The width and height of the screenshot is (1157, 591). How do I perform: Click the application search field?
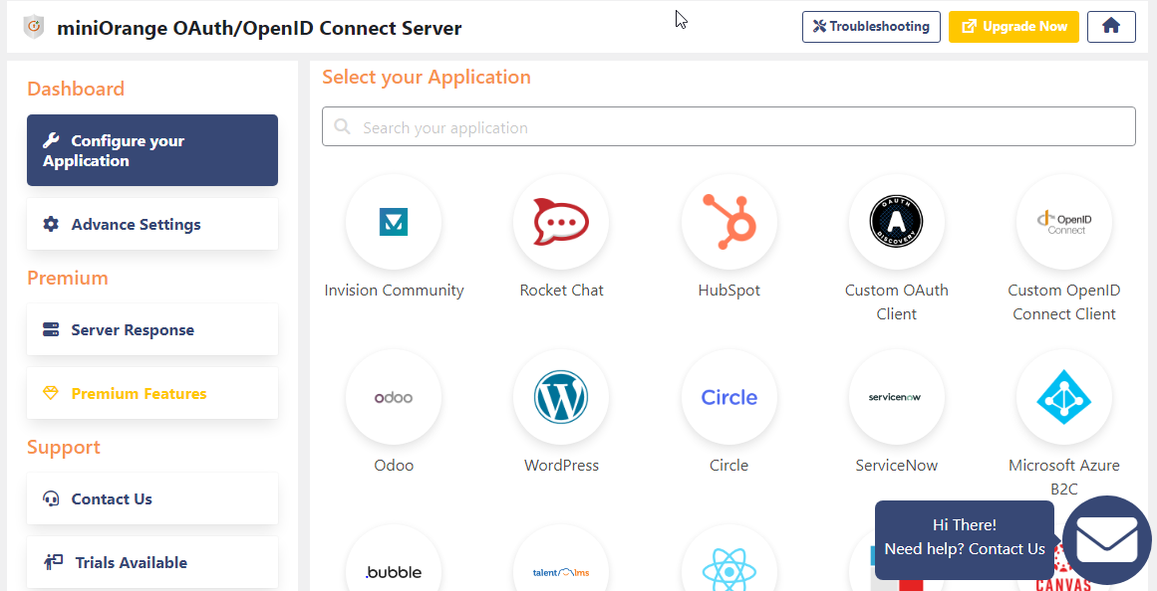728,126
